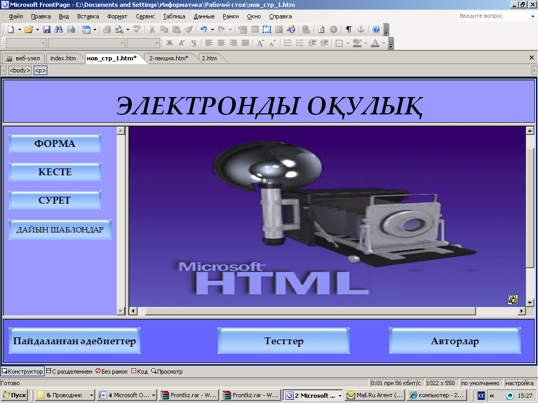Expand the Undo history dropdown arrow

212,29
